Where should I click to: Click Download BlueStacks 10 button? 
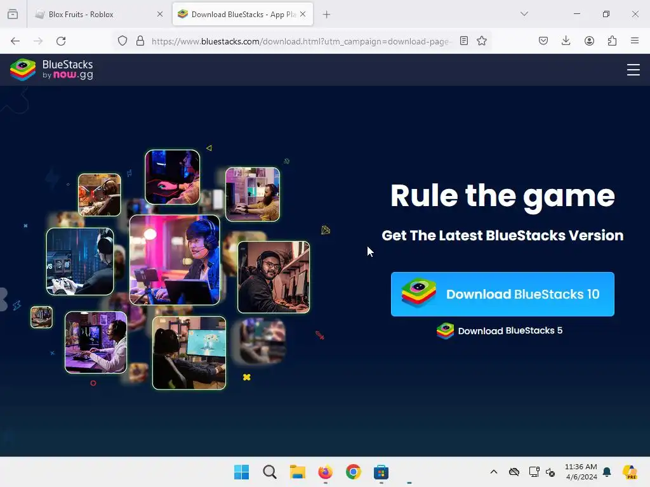503,294
